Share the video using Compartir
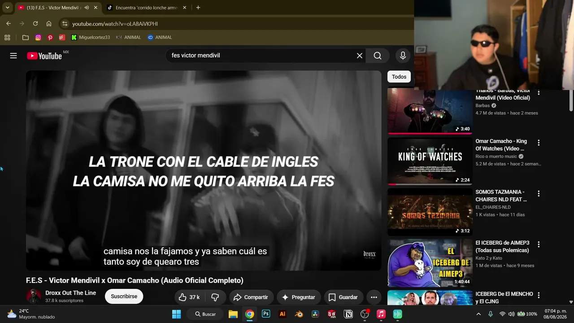 tap(251, 297)
